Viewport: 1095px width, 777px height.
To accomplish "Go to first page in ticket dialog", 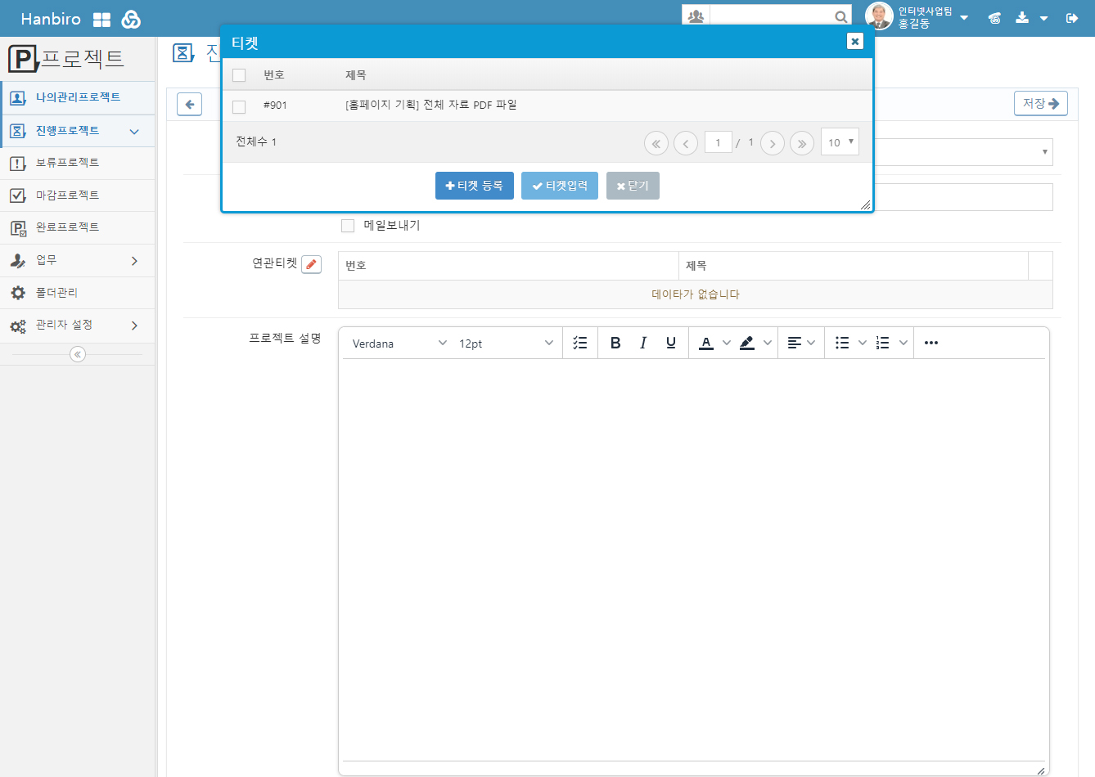I will pos(656,143).
